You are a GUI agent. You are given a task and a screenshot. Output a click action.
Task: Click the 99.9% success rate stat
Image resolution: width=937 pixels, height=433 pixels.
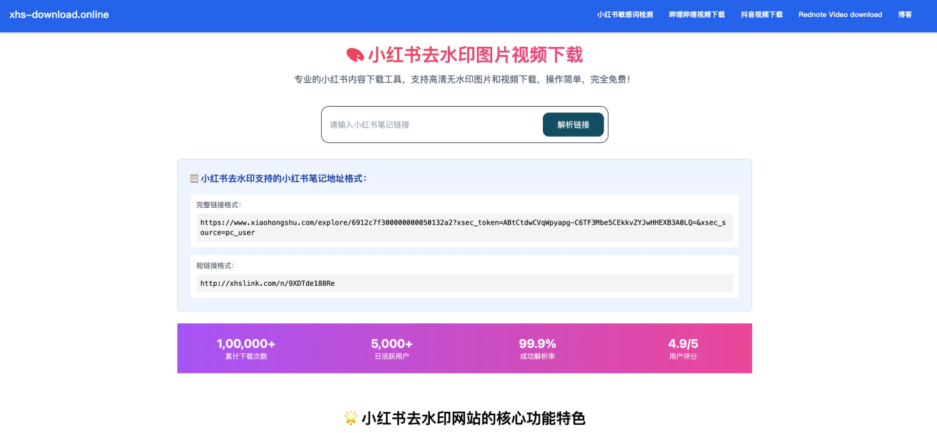[537, 343]
